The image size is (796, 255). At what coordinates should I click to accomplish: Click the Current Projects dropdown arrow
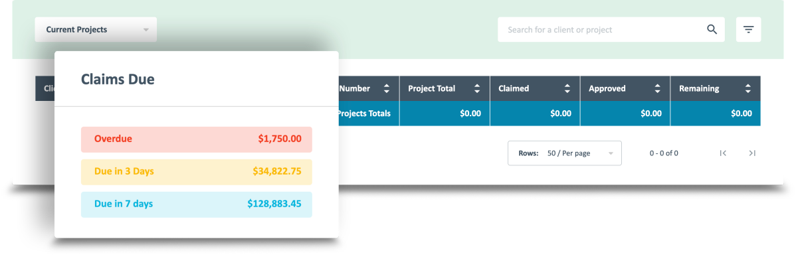coord(146,30)
